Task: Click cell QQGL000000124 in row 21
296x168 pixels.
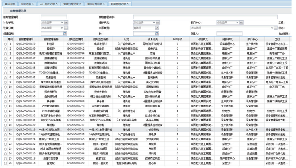Action: pyautogui.click(x=26, y=139)
